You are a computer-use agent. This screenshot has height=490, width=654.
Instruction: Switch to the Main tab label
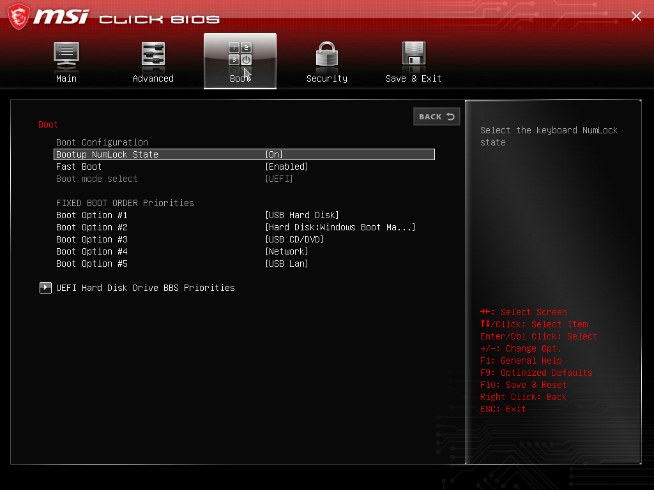point(66,78)
